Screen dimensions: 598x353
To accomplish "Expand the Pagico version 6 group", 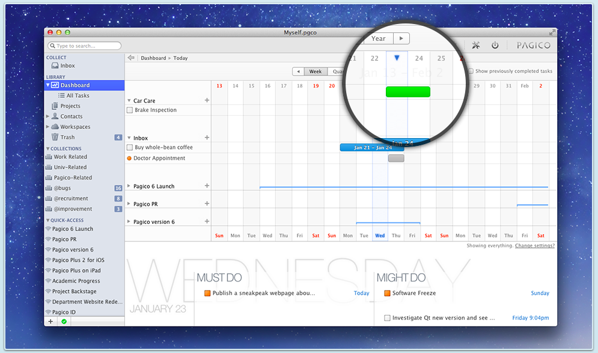I will pos(129,222).
